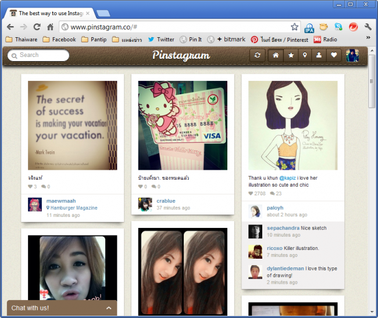Open the Thaiware bookmark folder
Image resolution: width=378 pixels, height=318 pixels.
22,40
